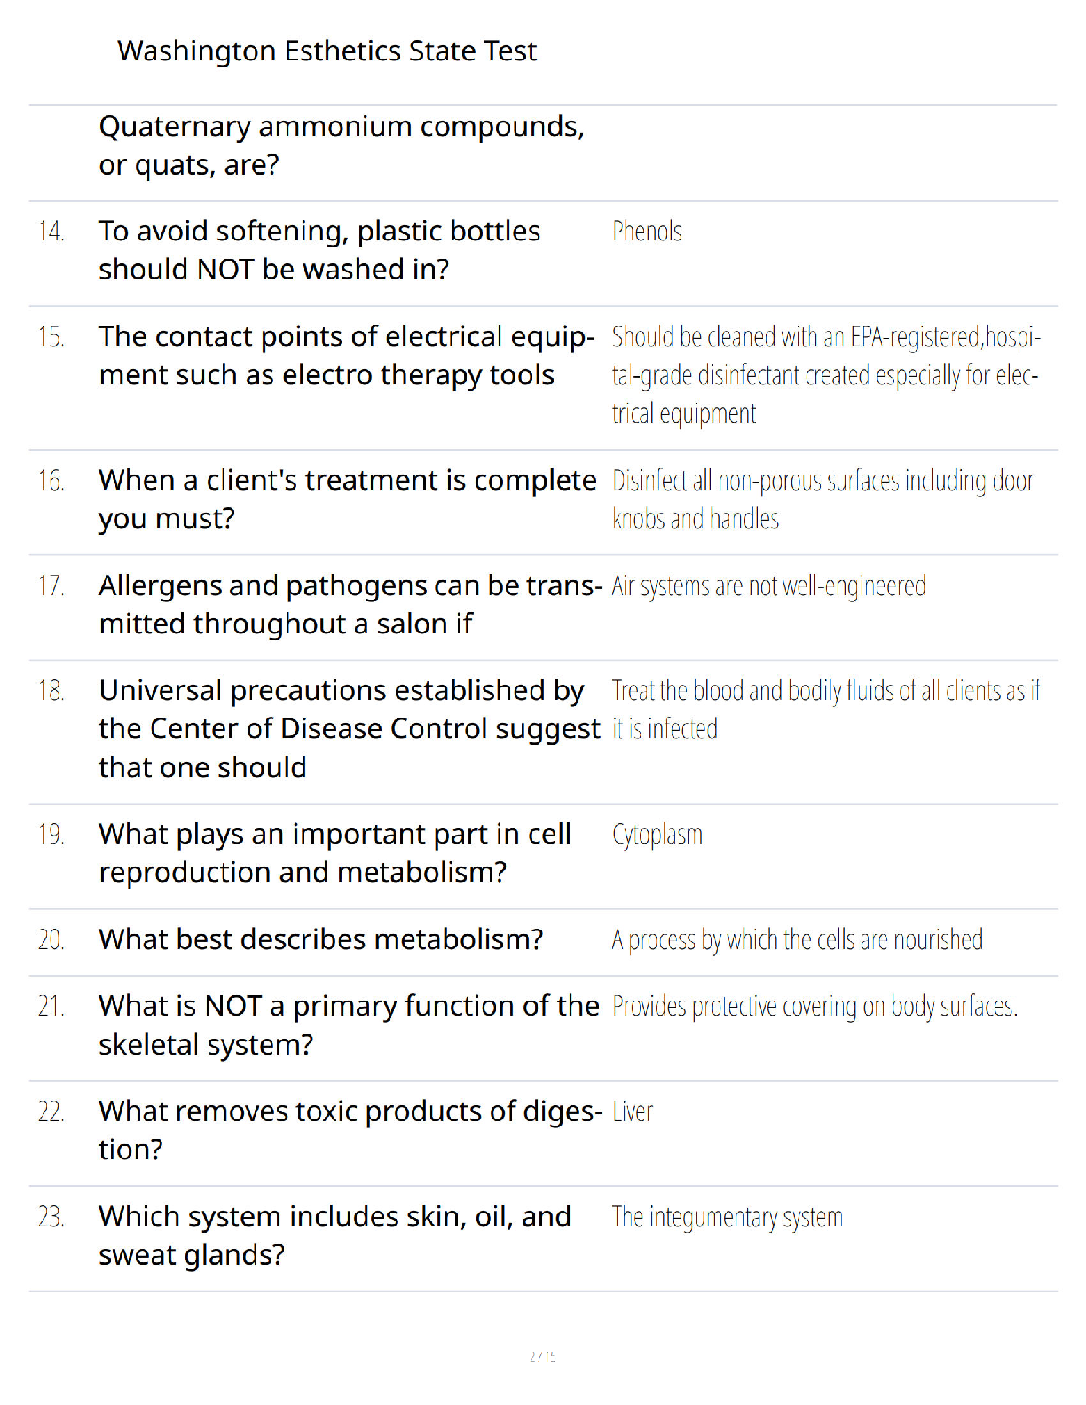The width and height of the screenshot is (1086, 1405).
Task: Select the answer about disinfecting non-porous surfaces
Action: pyautogui.click(x=823, y=499)
